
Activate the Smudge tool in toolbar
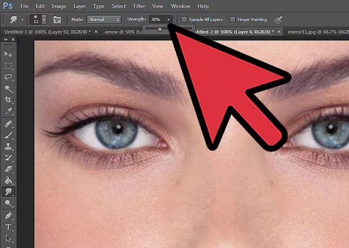(x=8, y=192)
